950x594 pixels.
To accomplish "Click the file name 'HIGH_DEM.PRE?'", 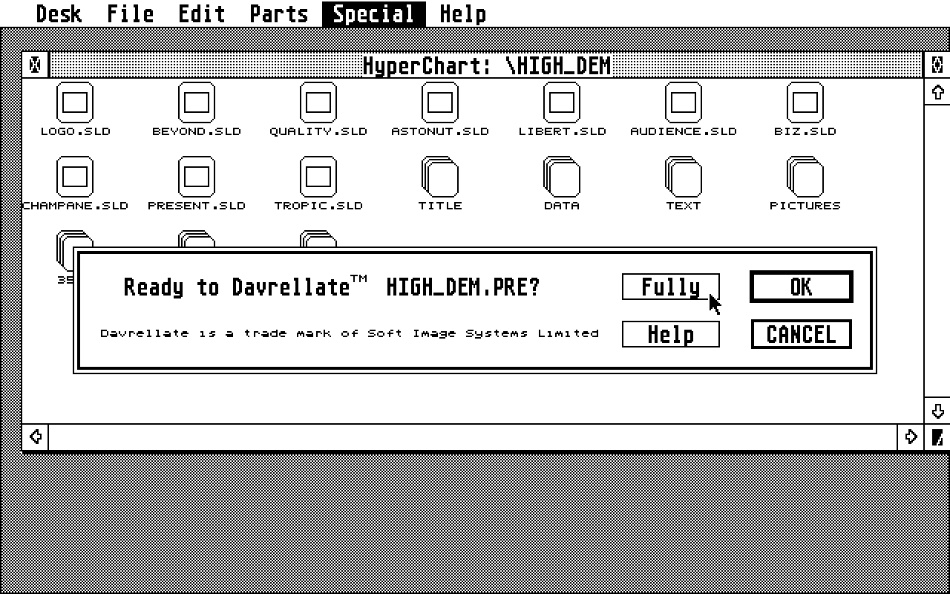I will click(463, 287).
